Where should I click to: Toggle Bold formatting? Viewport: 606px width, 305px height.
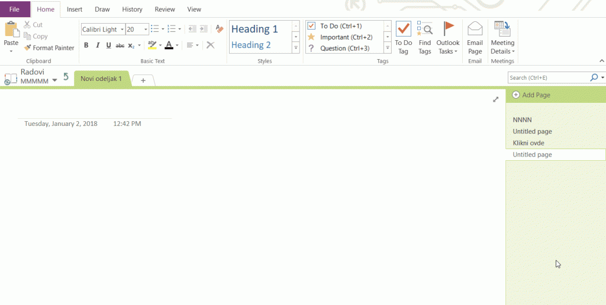86,45
